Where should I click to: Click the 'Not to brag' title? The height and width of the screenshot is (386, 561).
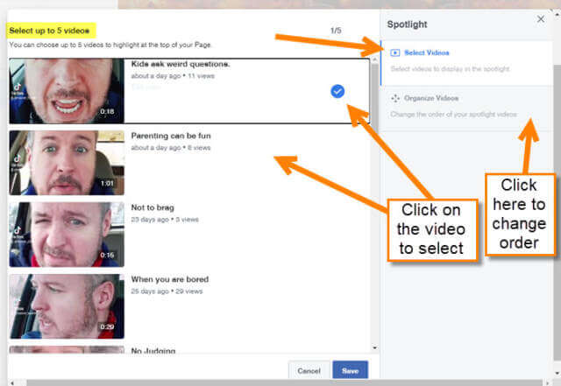click(x=153, y=207)
